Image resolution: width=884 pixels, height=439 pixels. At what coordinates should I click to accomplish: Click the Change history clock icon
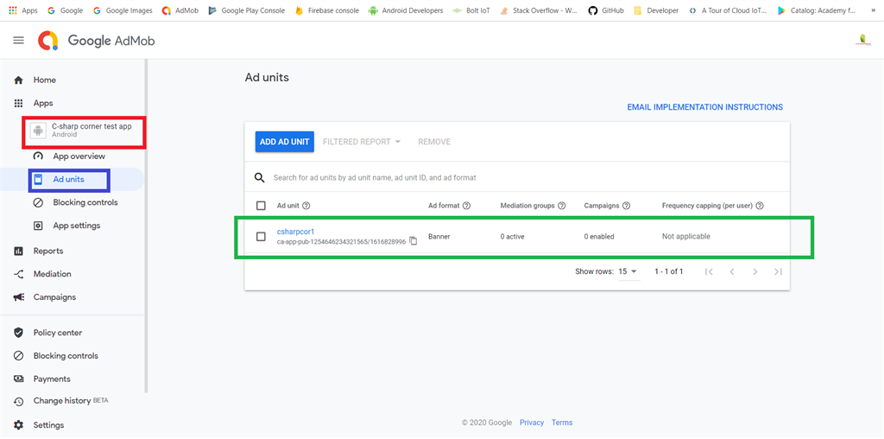(19, 401)
